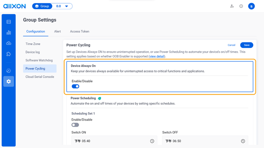This screenshot has height=148, width=264.
Task: Select the gear settings sidebar icon
Action: [x=8, y=81]
